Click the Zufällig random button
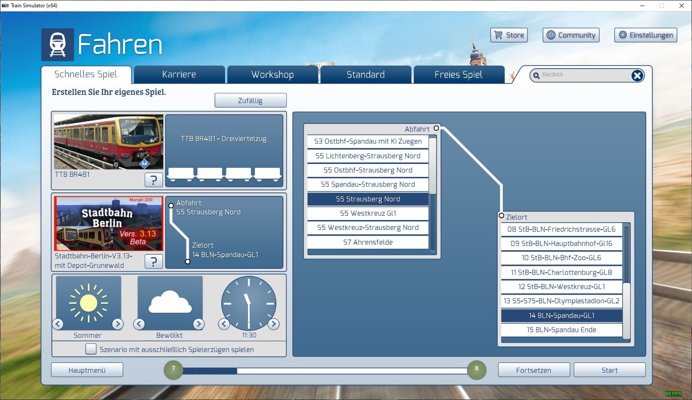 coord(251,101)
